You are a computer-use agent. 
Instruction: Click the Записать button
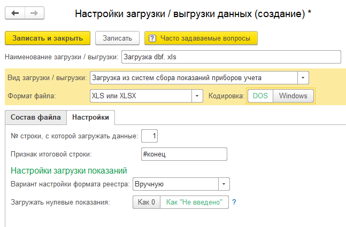(x=117, y=38)
